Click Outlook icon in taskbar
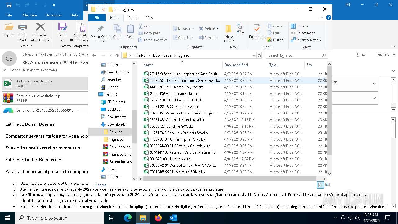Screen dimensions: 398x224 (x=174, y=218)
